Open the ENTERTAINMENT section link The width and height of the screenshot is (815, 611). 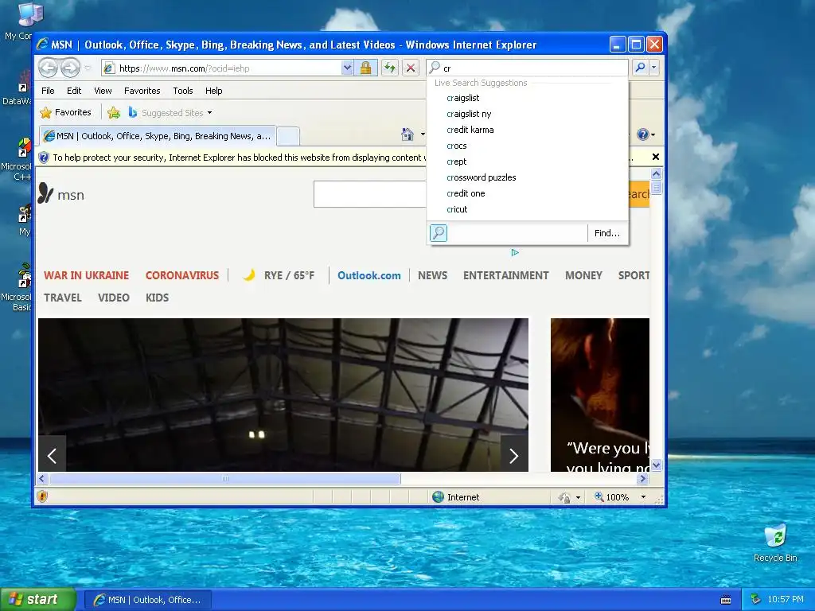pos(505,275)
